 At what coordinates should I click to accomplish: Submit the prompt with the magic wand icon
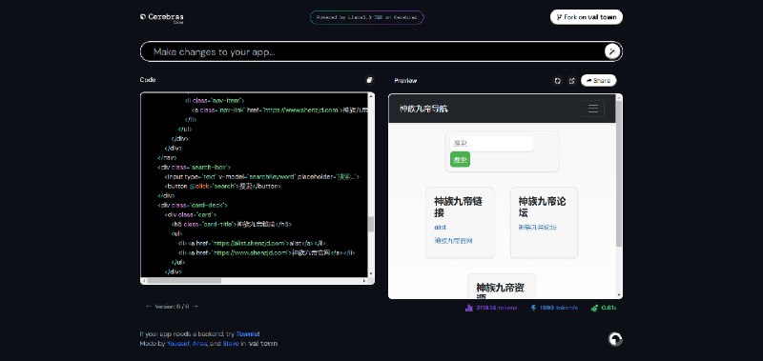click(x=612, y=51)
